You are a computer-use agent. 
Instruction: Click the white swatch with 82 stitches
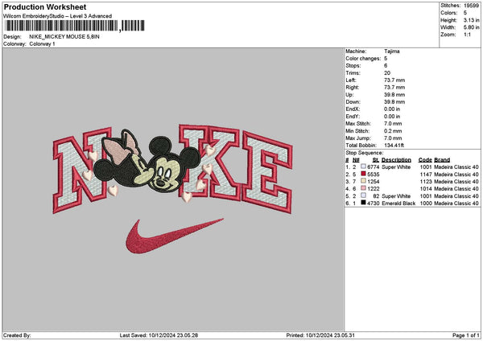[364, 195]
